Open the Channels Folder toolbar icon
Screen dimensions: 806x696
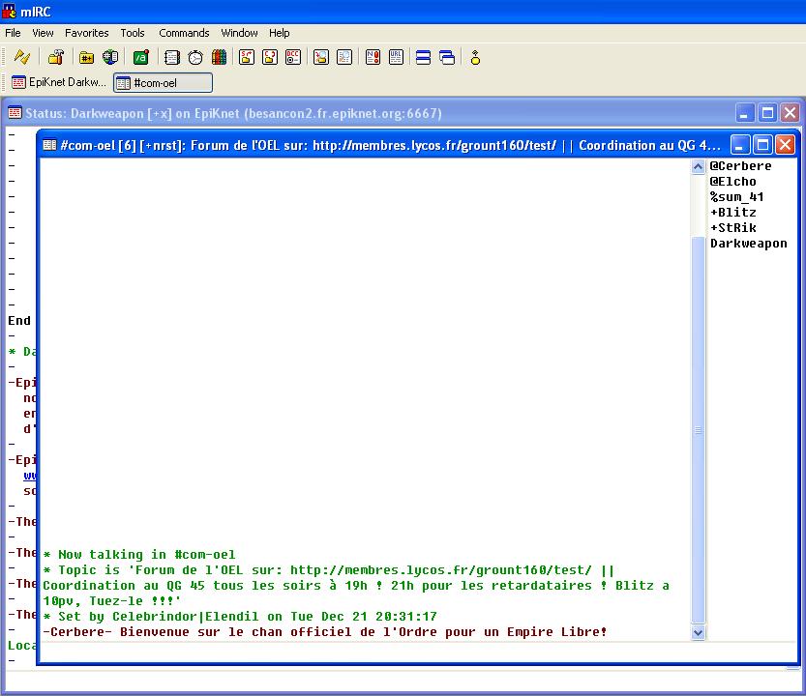click(x=86, y=57)
